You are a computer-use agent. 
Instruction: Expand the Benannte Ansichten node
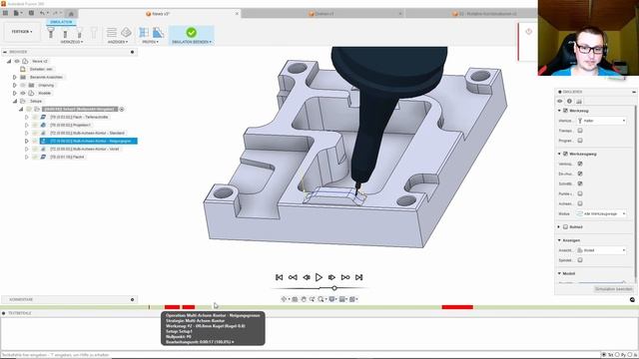pos(15,77)
